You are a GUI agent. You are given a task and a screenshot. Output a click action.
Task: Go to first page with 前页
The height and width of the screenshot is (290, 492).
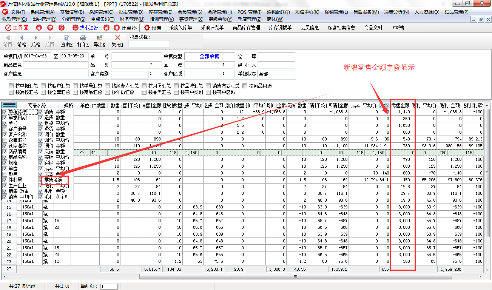pyautogui.click(x=8, y=41)
